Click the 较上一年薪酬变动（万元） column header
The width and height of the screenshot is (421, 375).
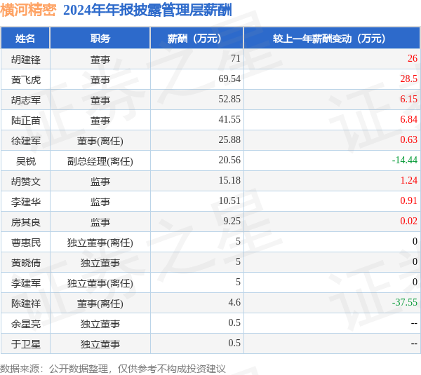pos(332,39)
